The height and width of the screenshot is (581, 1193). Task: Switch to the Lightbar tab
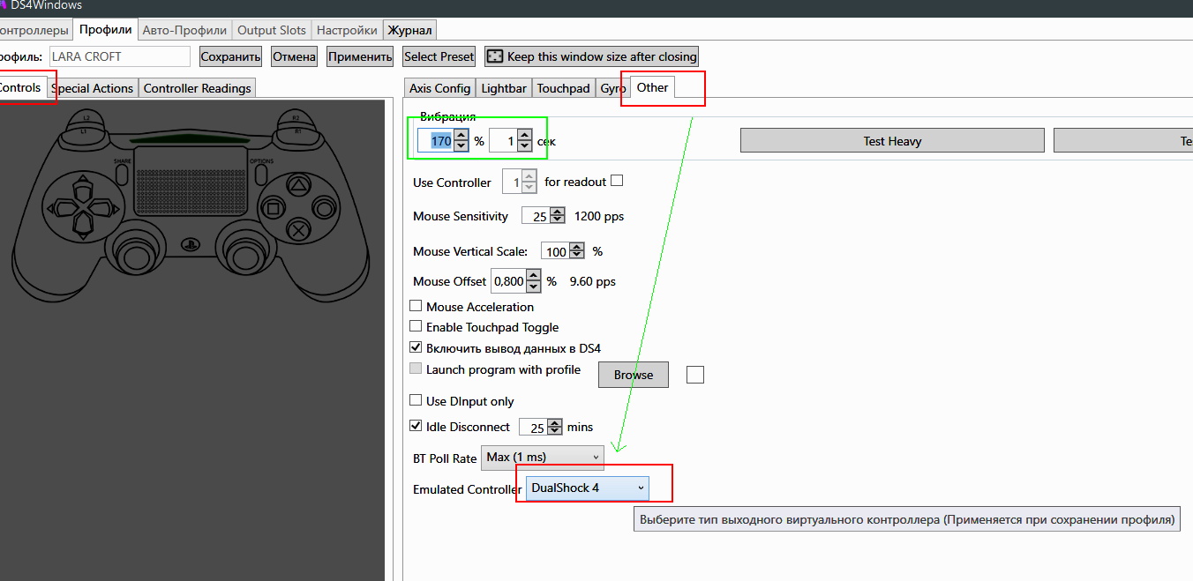pos(504,88)
